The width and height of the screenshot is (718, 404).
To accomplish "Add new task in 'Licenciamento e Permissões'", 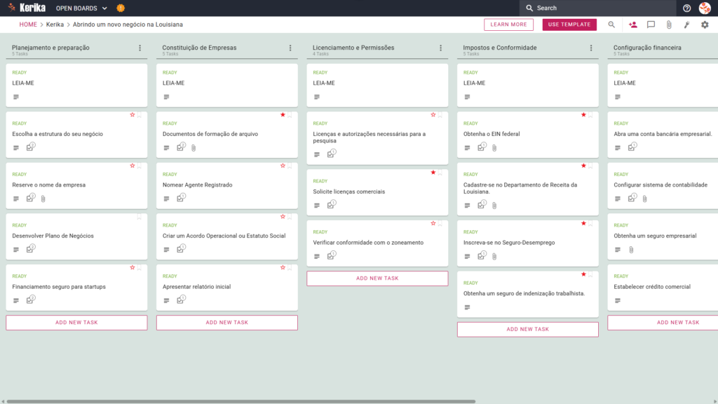I will 377,278.
